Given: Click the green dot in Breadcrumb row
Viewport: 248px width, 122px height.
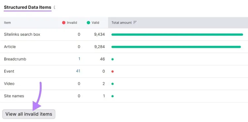Looking at the screenshot, I should (112, 59).
